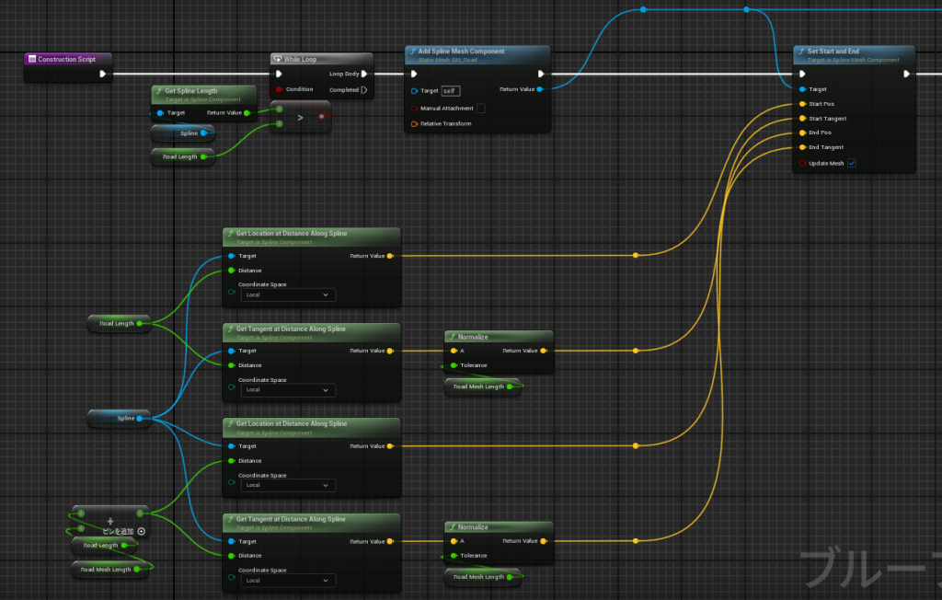Click the red Condition pin on While Loop

278,89
